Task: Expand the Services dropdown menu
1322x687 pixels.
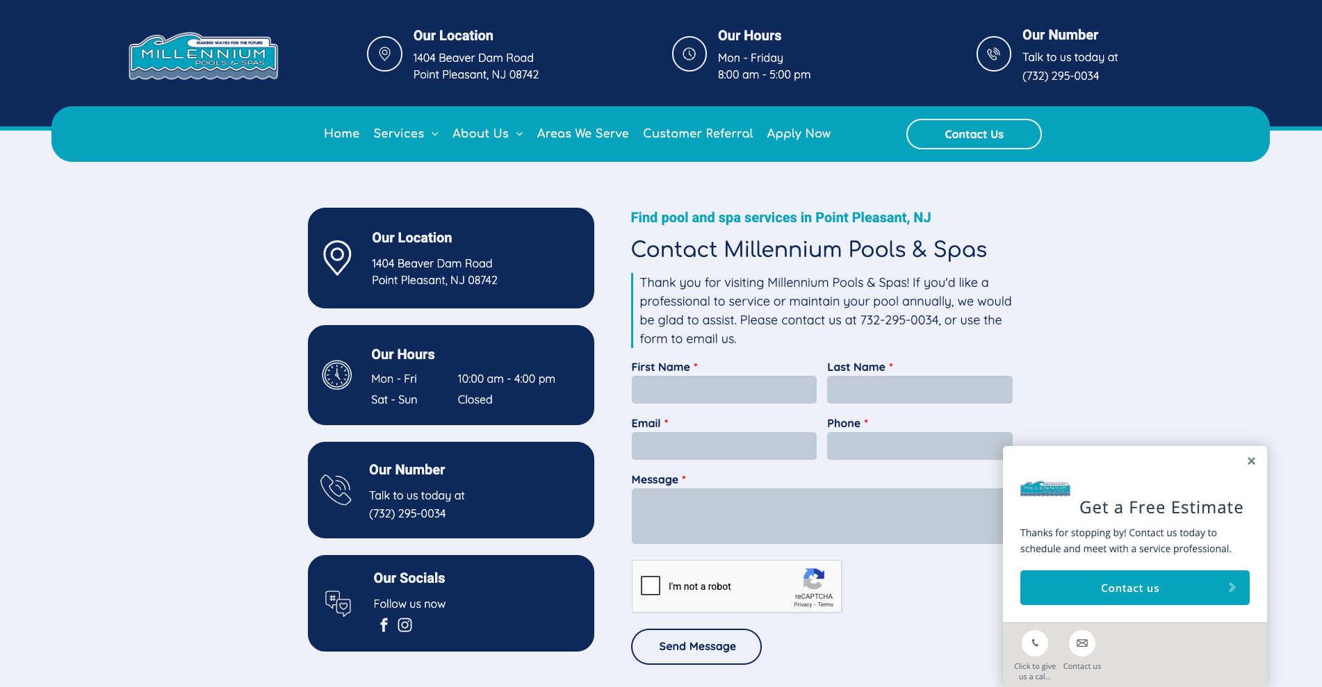Action: pyautogui.click(x=406, y=133)
